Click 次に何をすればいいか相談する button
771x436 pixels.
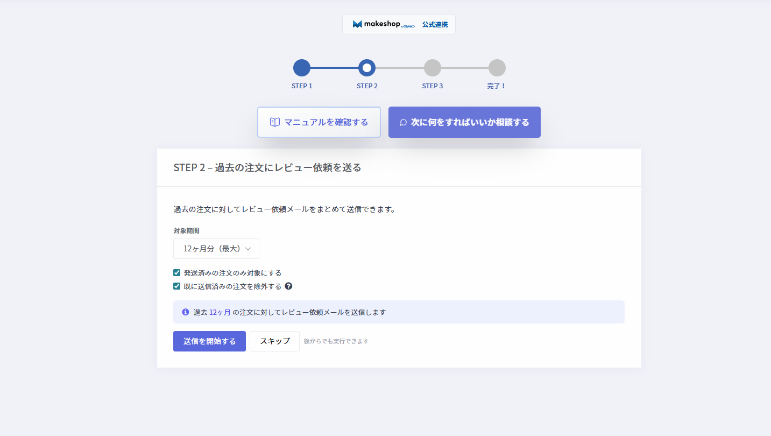click(464, 122)
